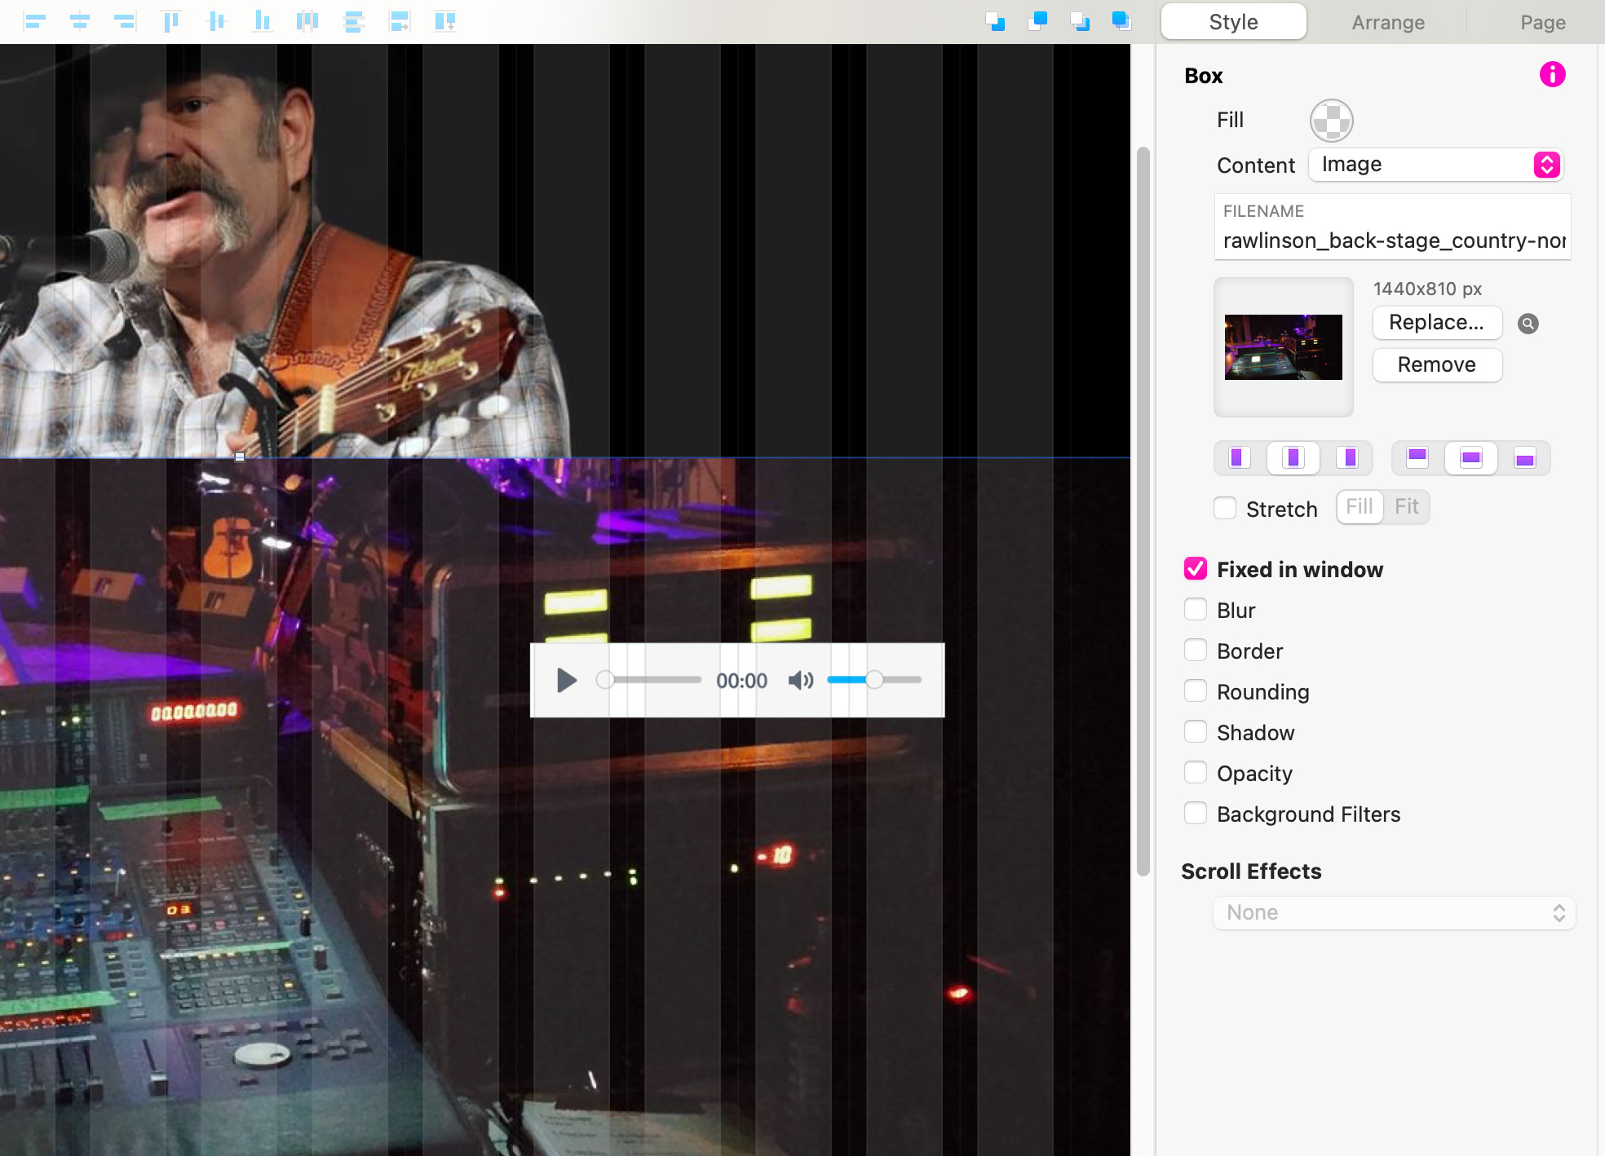Expand the Scroll Effects None dropdown
The image size is (1605, 1156).
click(x=1394, y=912)
